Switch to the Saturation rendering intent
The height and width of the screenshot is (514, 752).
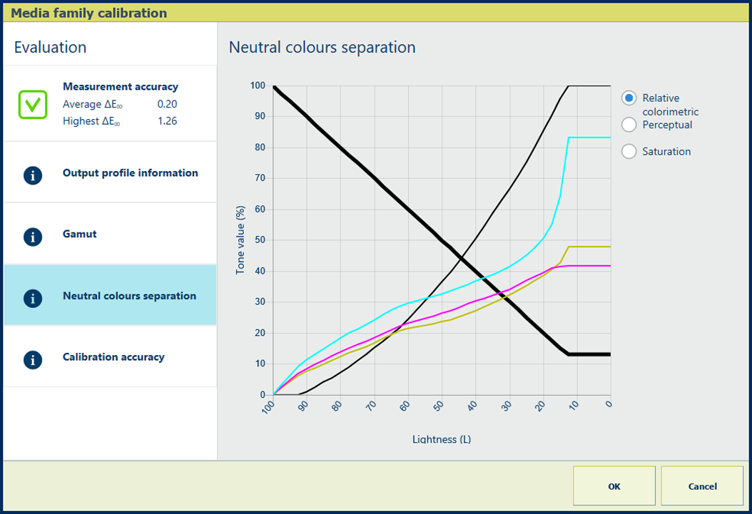tap(629, 151)
